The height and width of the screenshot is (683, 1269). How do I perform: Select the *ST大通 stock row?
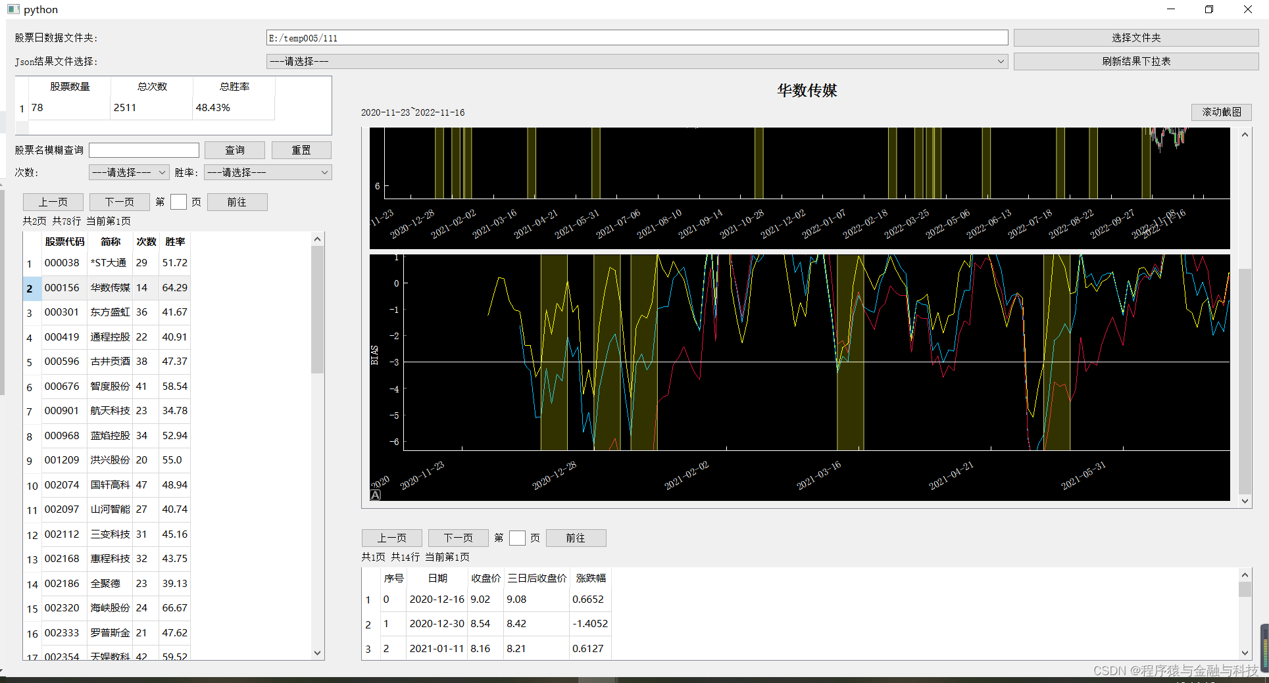[x=107, y=263]
